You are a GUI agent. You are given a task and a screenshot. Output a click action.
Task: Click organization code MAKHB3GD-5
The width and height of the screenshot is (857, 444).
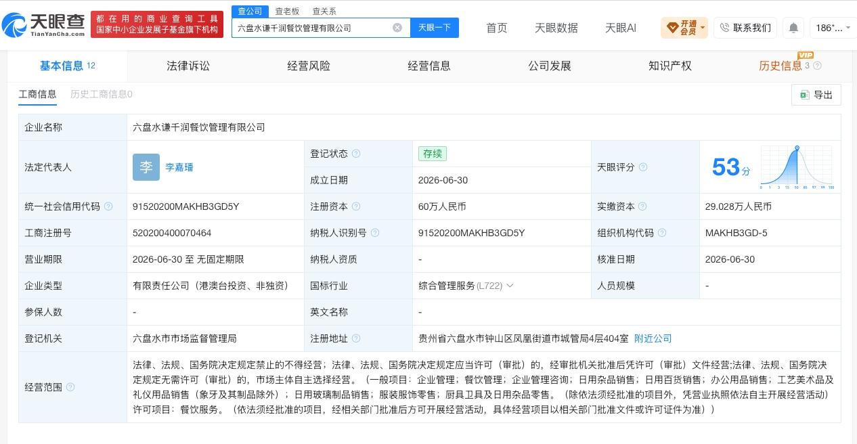click(736, 233)
